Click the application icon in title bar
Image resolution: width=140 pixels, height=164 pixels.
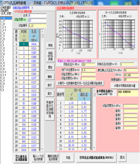click(1, 3)
